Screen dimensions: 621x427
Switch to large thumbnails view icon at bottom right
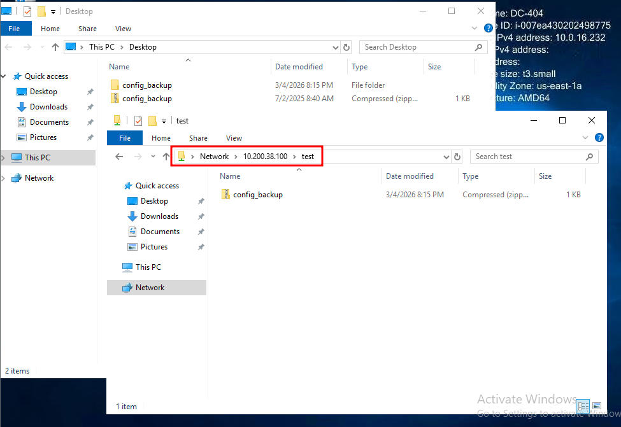point(597,405)
